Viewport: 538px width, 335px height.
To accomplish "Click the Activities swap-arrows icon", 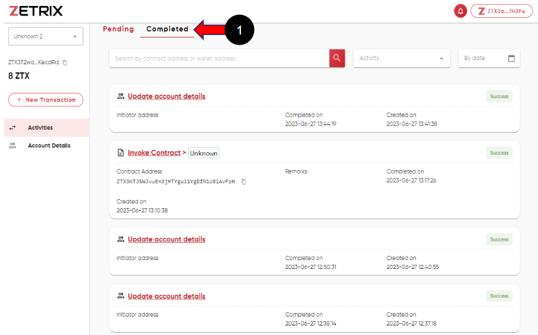I will pos(12,128).
